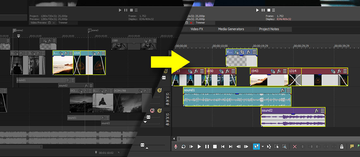Insert a marker with the yellow flag icon

tap(352, 147)
